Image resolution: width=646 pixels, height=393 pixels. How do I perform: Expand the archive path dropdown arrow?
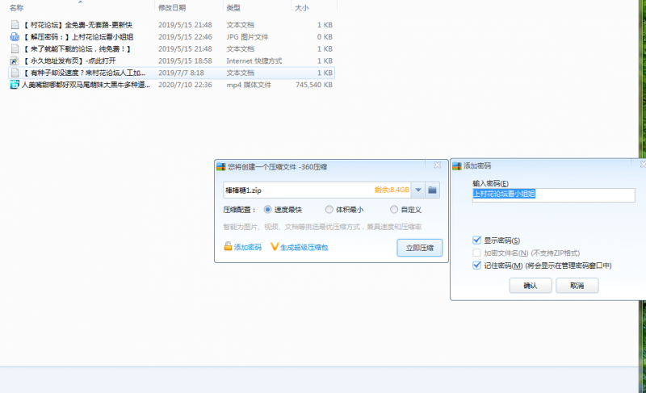click(418, 190)
